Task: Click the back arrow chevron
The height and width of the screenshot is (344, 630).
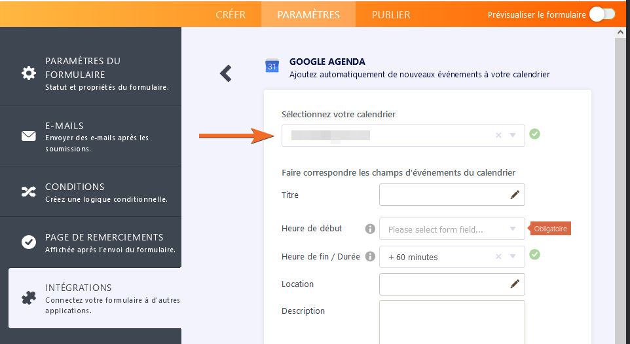Action: [226, 73]
